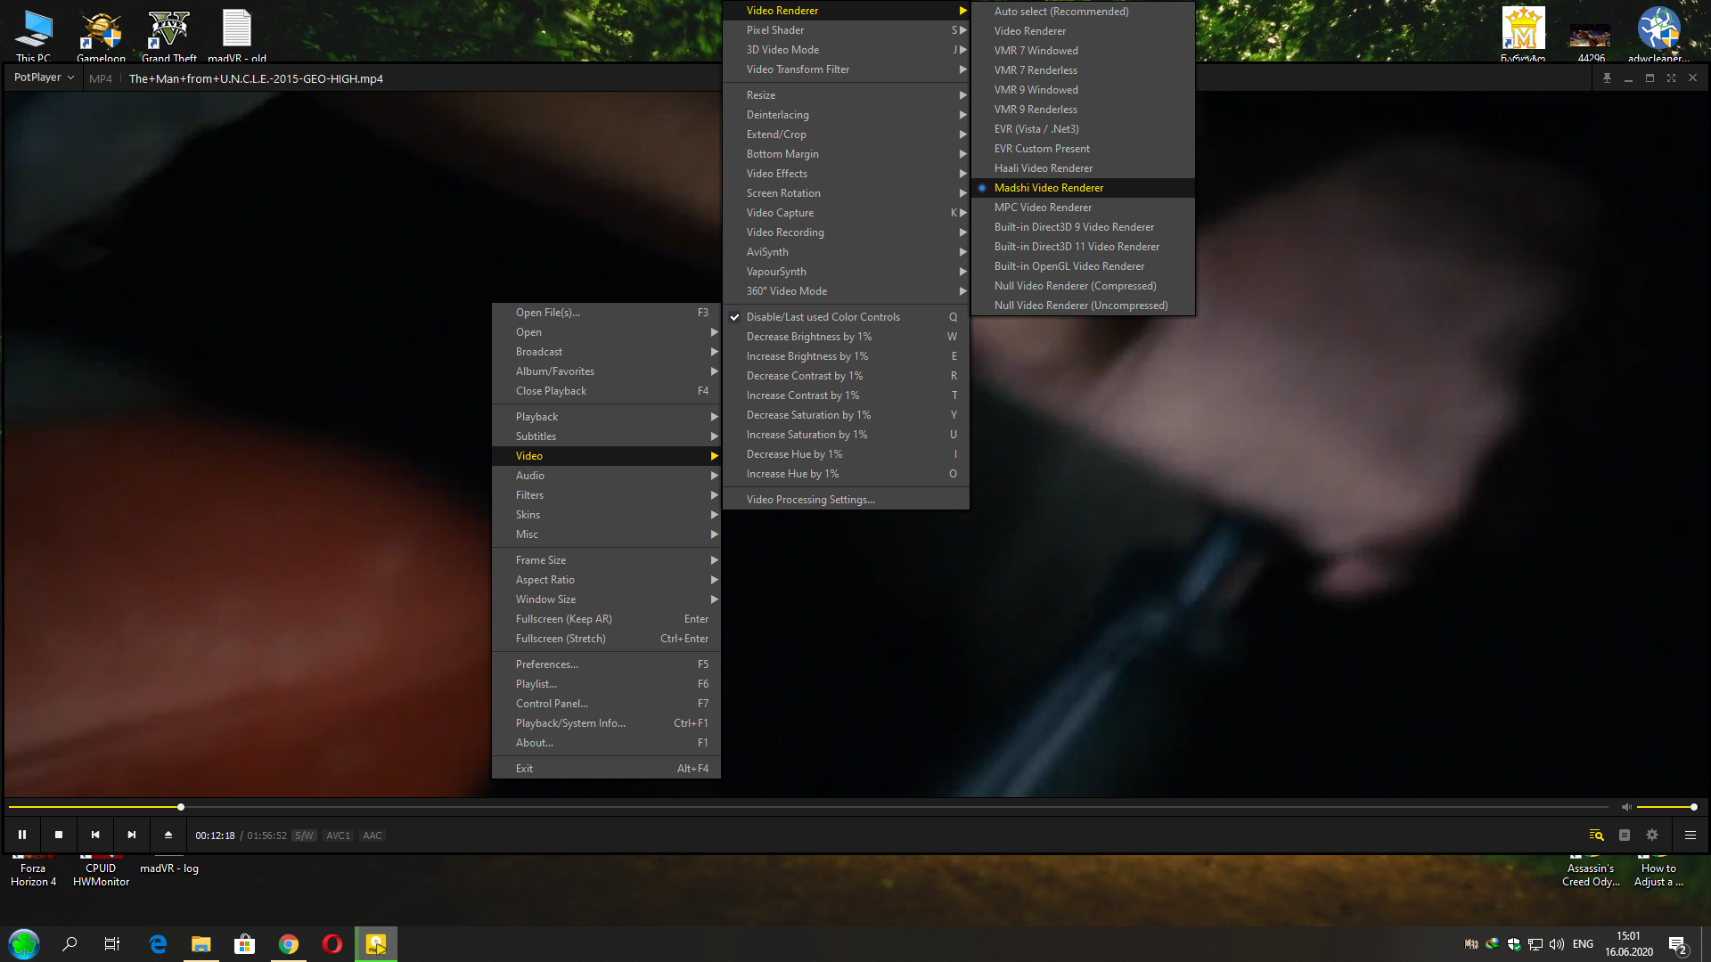
Task: Open the PotPlayer title dropdown menu
Action: point(44,78)
